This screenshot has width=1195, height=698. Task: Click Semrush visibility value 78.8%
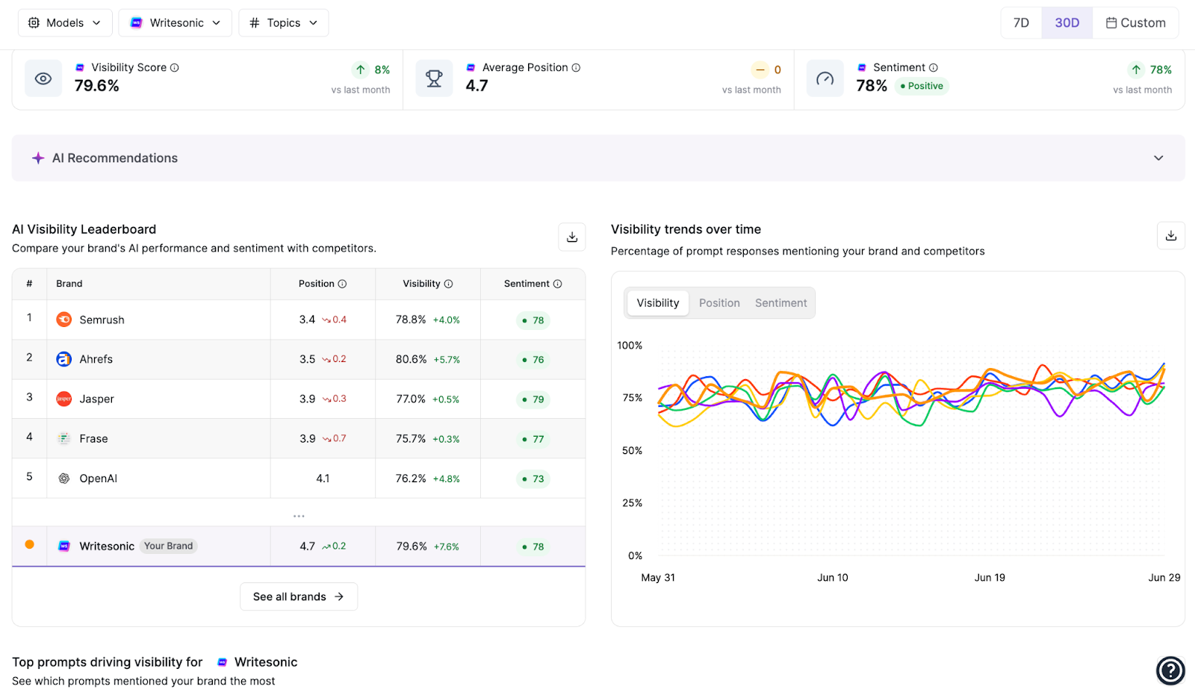411,320
